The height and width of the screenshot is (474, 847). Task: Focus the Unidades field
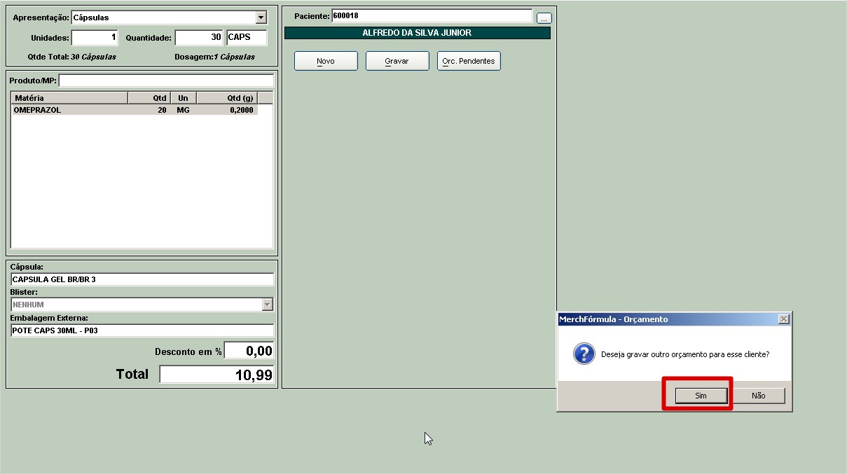pyautogui.click(x=95, y=38)
